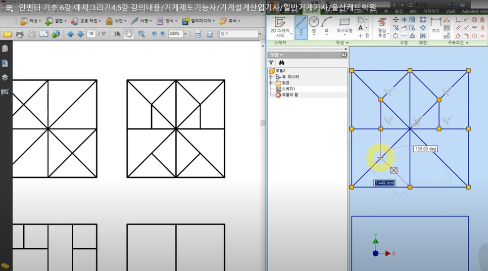The width and height of the screenshot is (488, 271).
Task: Print the PDF document
Action: (19, 34)
